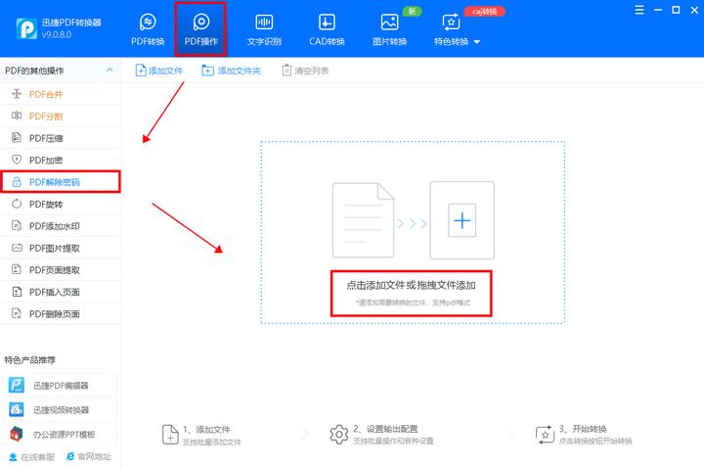Click the step 3 开始转换 icon

(x=545, y=435)
